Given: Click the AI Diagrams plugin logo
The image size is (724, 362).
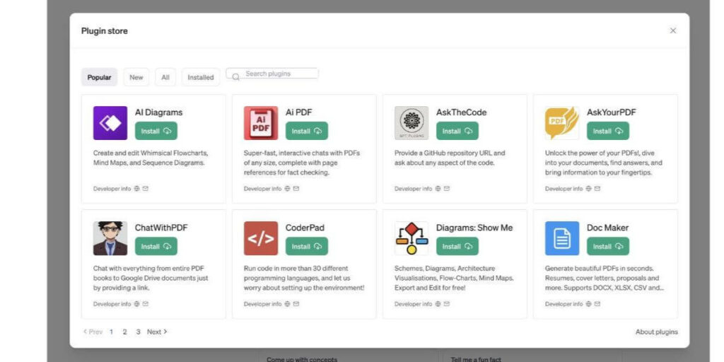Looking at the screenshot, I should point(110,123).
